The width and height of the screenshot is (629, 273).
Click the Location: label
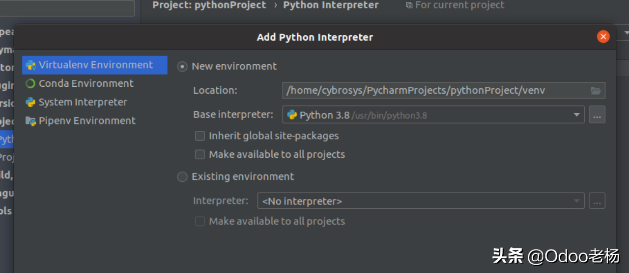215,90
